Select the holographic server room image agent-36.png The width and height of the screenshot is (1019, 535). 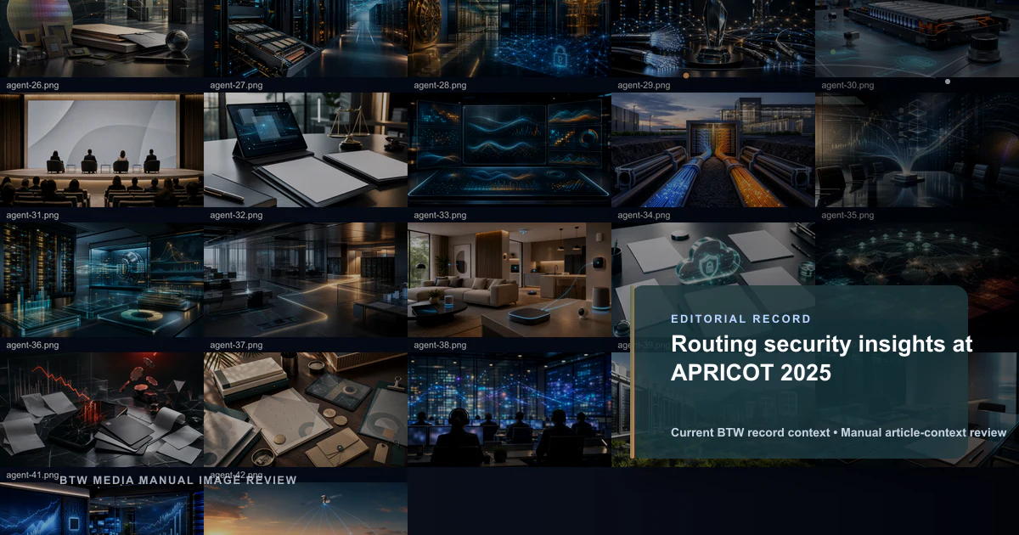[x=102, y=280]
